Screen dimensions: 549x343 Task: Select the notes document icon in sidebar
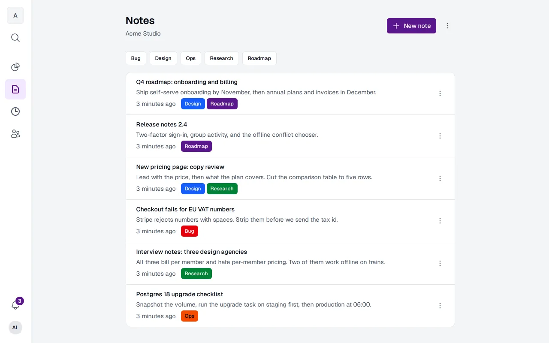[15, 89]
